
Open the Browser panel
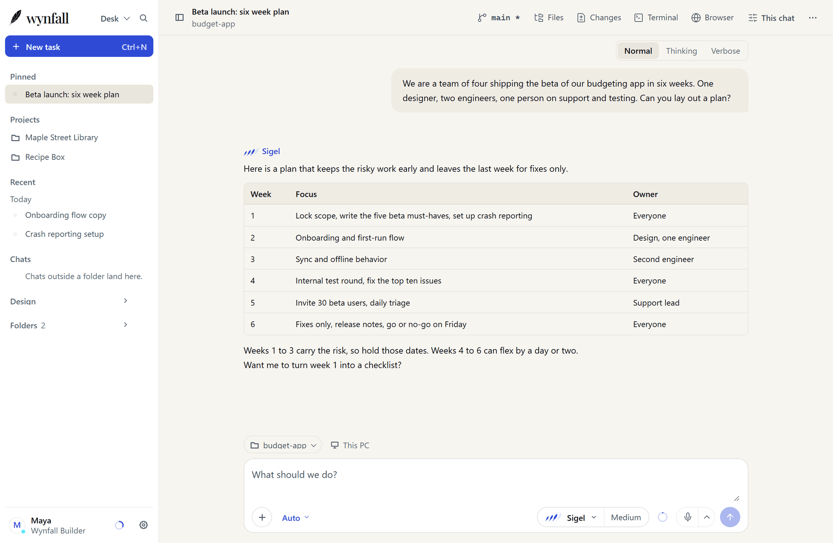click(x=712, y=18)
